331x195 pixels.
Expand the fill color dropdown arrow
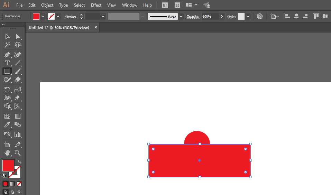pyautogui.click(x=43, y=17)
